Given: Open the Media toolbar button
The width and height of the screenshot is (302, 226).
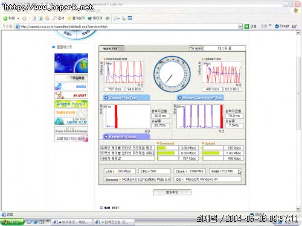Looking at the screenshot, I should 95,18.
